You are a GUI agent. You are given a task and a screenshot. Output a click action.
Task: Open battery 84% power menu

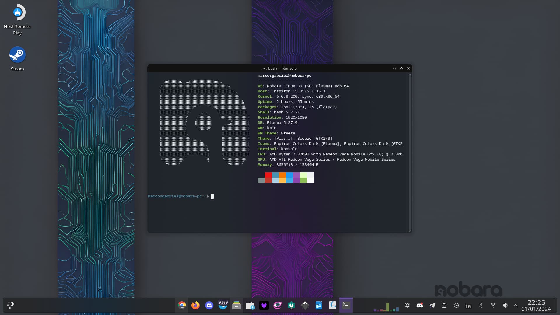[x=469, y=305]
